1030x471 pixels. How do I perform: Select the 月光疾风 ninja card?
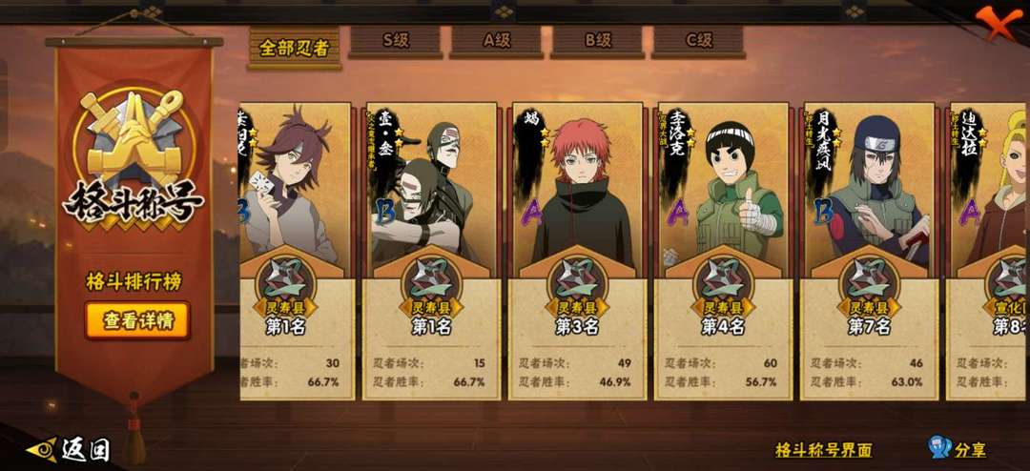coord(869,251)
